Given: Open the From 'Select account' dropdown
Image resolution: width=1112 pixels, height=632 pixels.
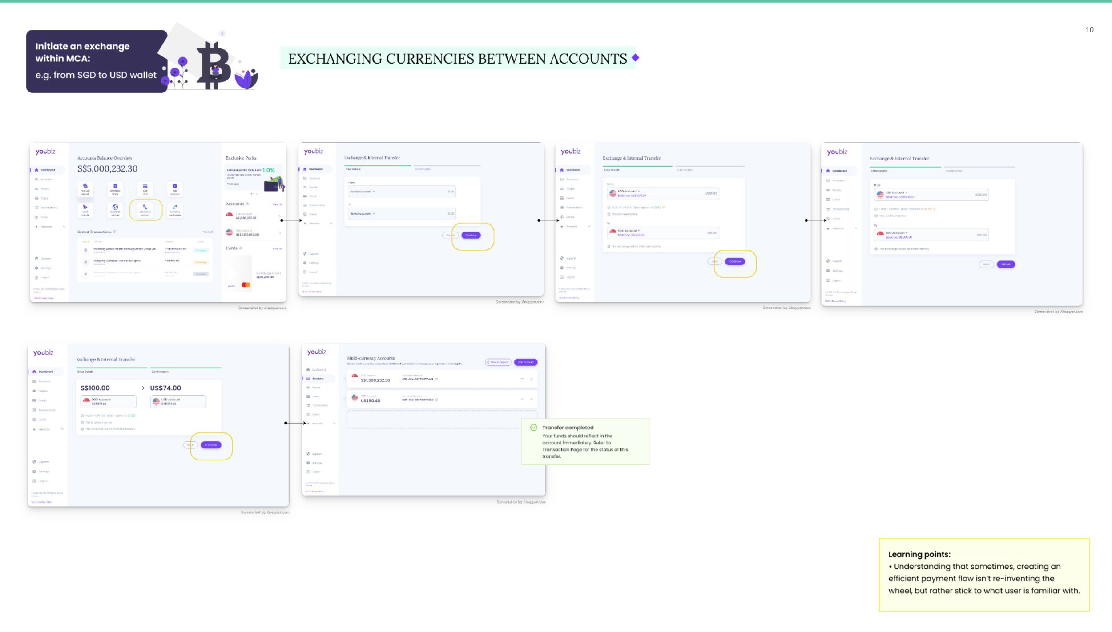Looking at the screenshot, I should pos(363,192).
